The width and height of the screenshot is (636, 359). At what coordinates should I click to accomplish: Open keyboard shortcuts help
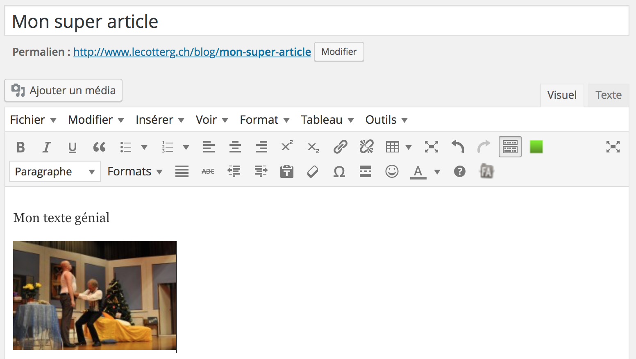point(460,171)
